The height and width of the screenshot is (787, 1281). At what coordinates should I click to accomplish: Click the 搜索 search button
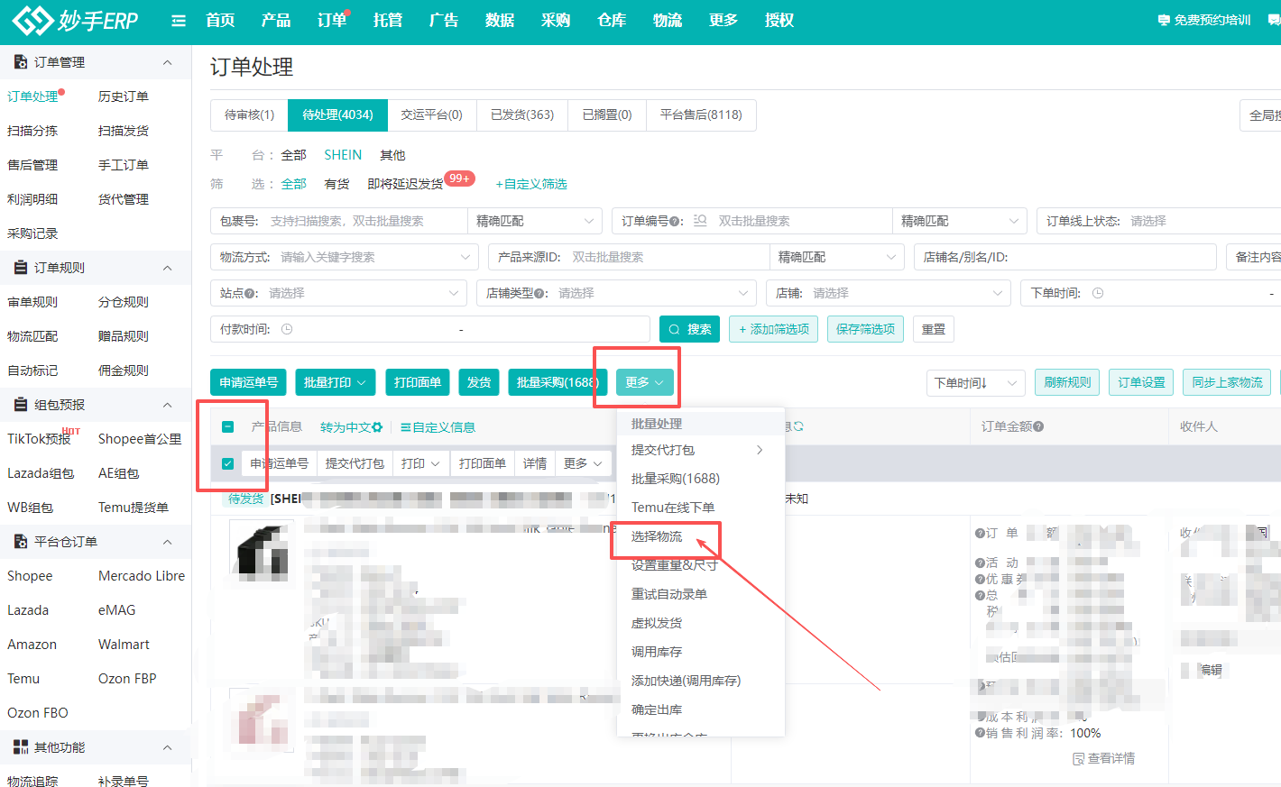[689, 328]
